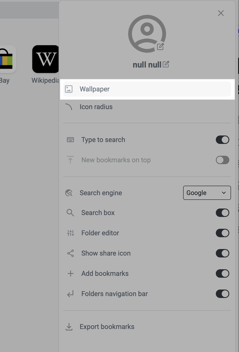Click the Export bookmarks download icon
Image resolution: width=239 pixels, height=352 pixels.
tap(69, 327)
